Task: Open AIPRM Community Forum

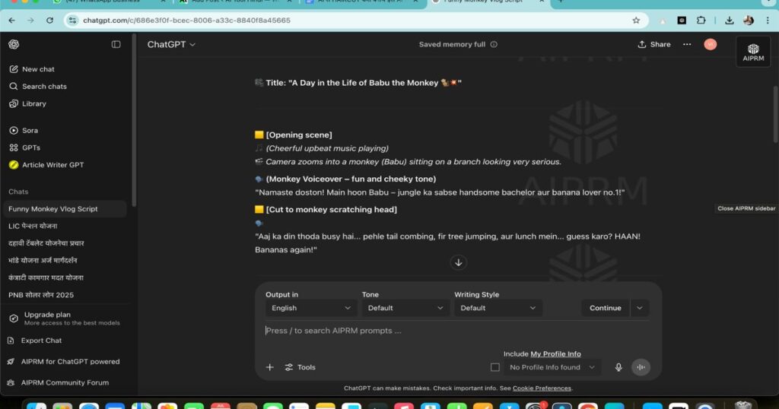Action: [58, 382]
